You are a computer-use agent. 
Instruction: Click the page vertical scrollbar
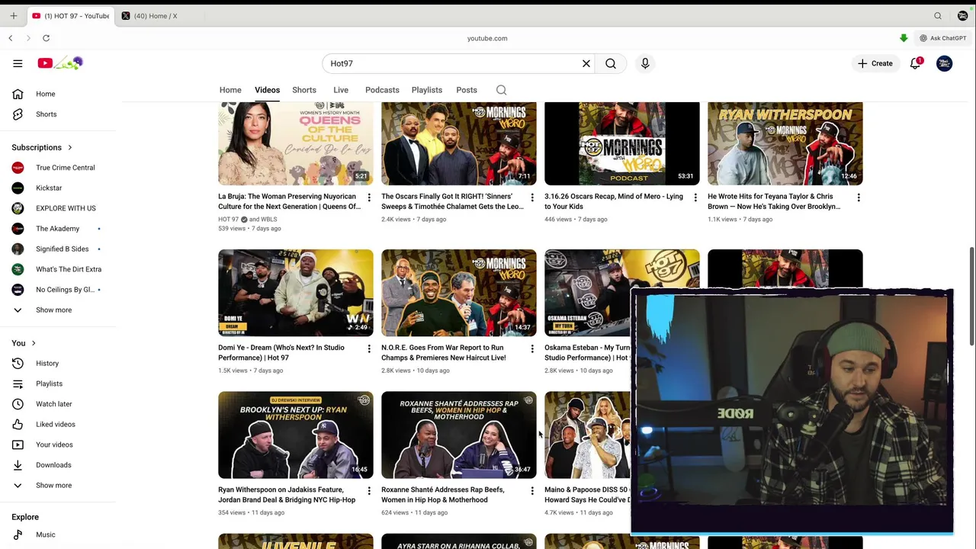[x=971, y=296]
